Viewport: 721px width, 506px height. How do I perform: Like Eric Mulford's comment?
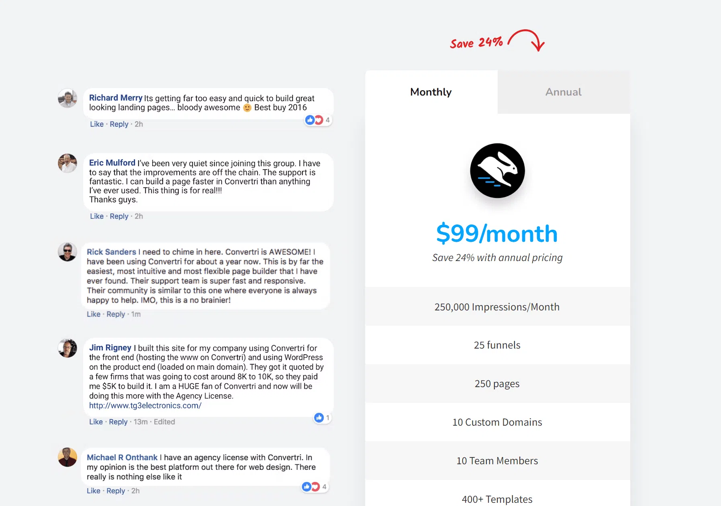pyautogui.click(x=97, y=216)
